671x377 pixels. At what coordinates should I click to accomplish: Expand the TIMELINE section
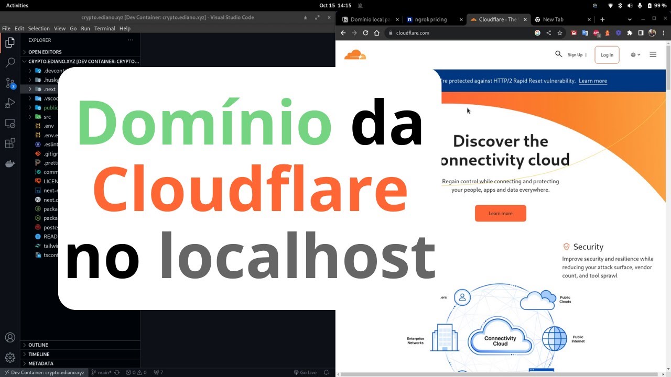click(80, 354)
